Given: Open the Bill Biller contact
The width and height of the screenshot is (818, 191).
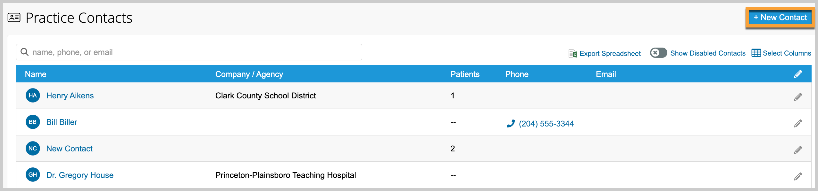Looking at the screenshot, I should pyautogui.click(x=62, y=122).
